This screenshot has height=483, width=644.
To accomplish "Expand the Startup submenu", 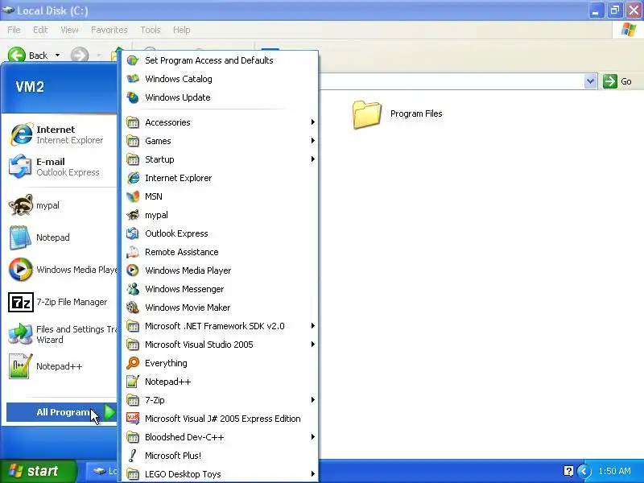I will [218, 159].
